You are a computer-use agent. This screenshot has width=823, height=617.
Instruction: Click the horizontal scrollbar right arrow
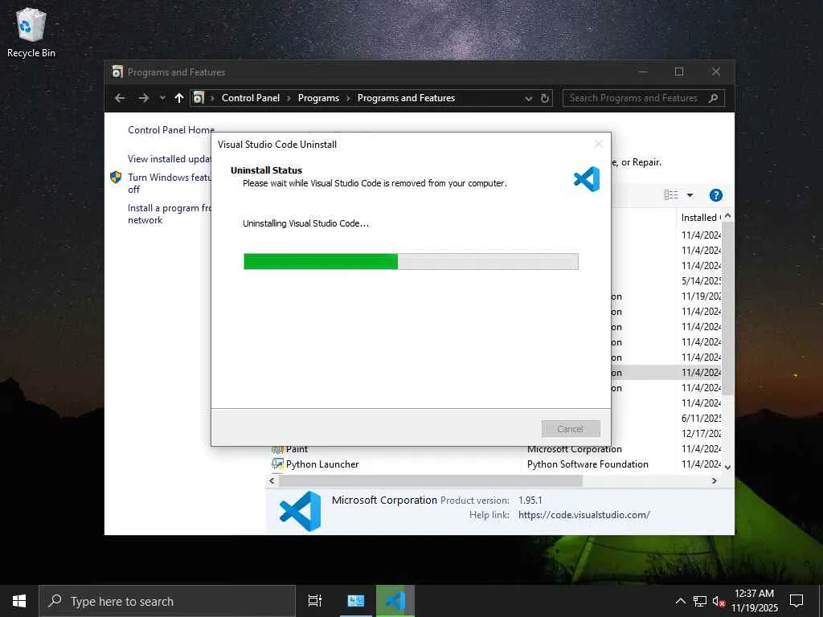(x=714, y=480)
